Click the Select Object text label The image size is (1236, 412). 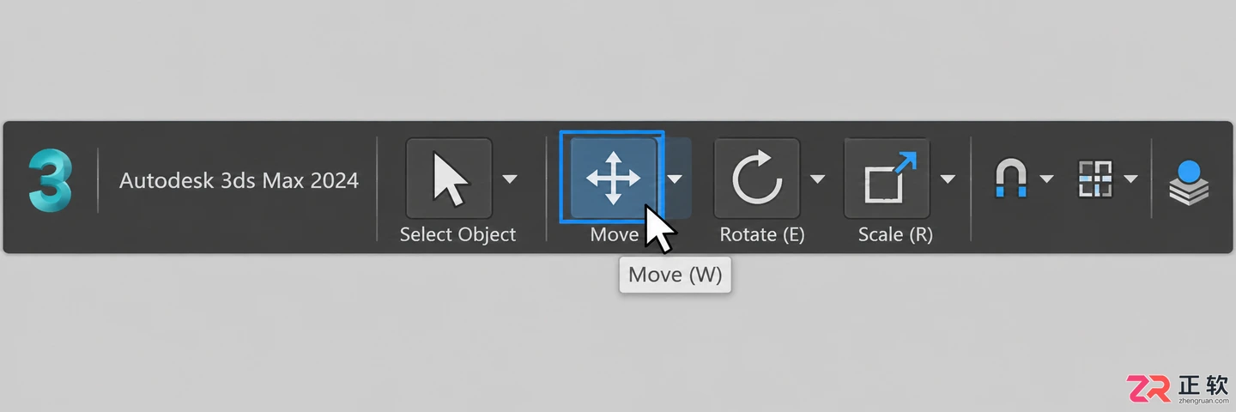[x=457, y=234]
